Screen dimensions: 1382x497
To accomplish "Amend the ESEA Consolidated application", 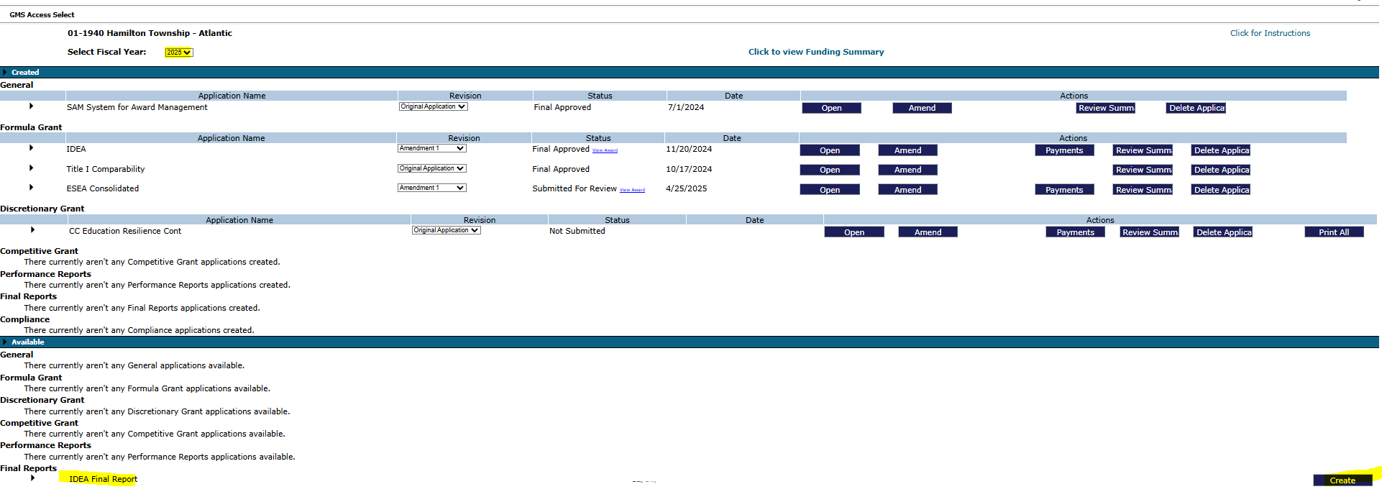I will click(x=907, y=190).
